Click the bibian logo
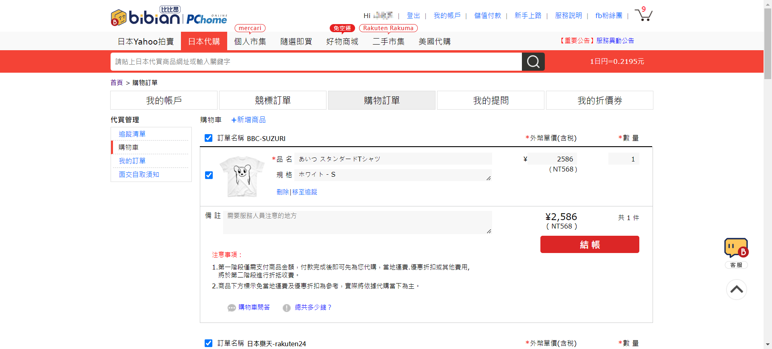772x349 pixels. pyautogui.click(x=145, y=16)
